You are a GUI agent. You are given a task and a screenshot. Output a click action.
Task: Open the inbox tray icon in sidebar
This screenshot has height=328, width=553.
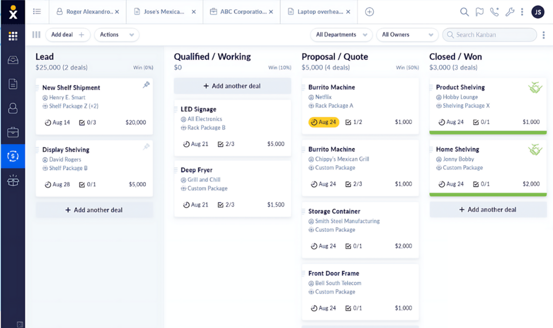[13, 60]
